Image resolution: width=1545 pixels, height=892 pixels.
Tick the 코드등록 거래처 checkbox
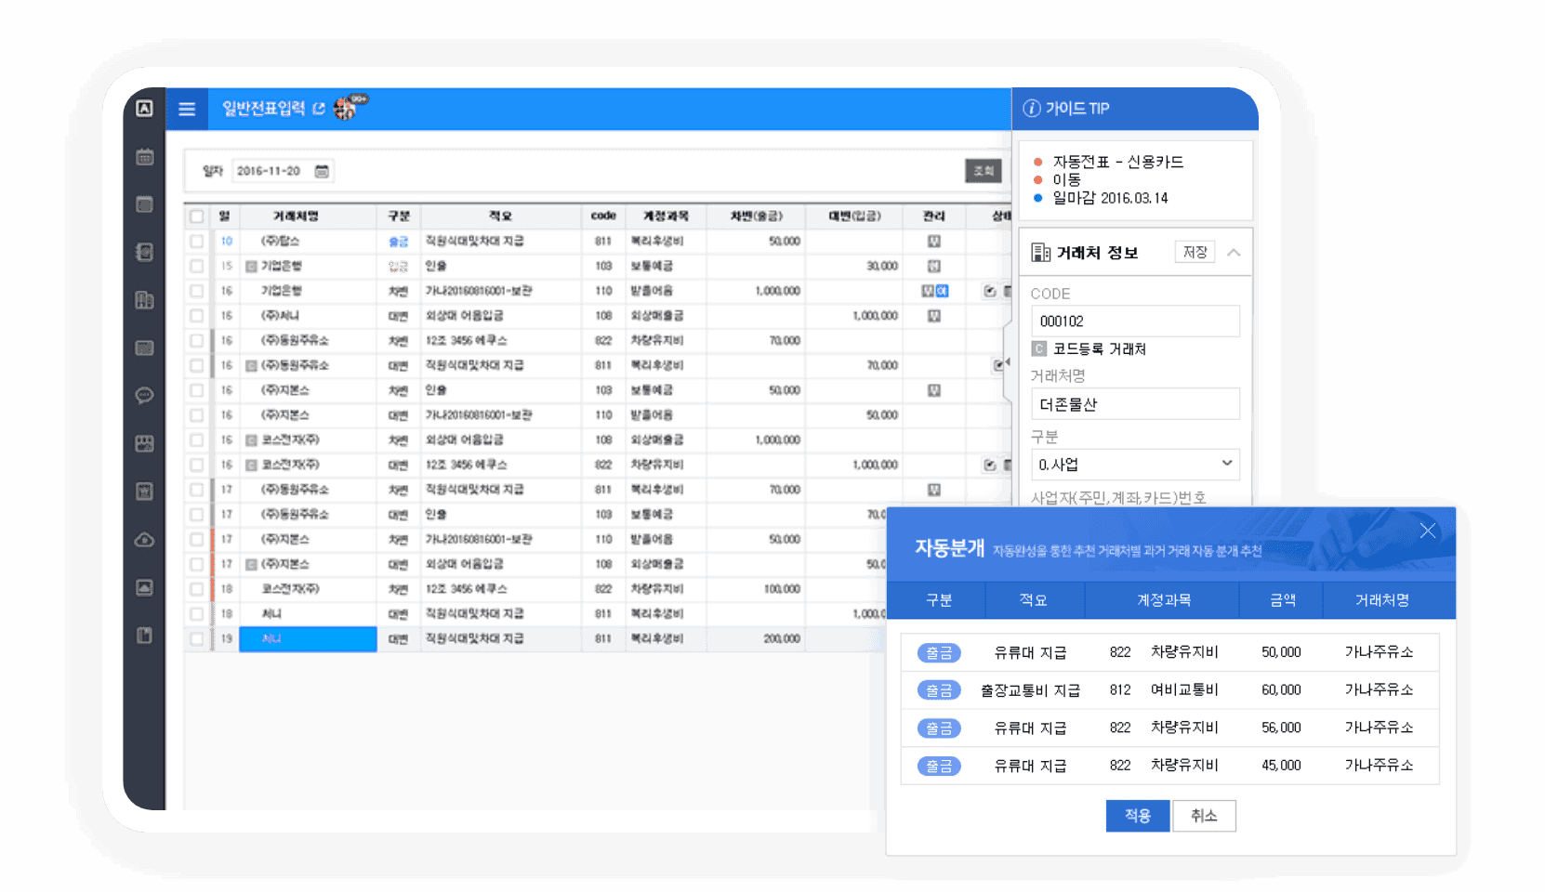(x=1039, y=349)
